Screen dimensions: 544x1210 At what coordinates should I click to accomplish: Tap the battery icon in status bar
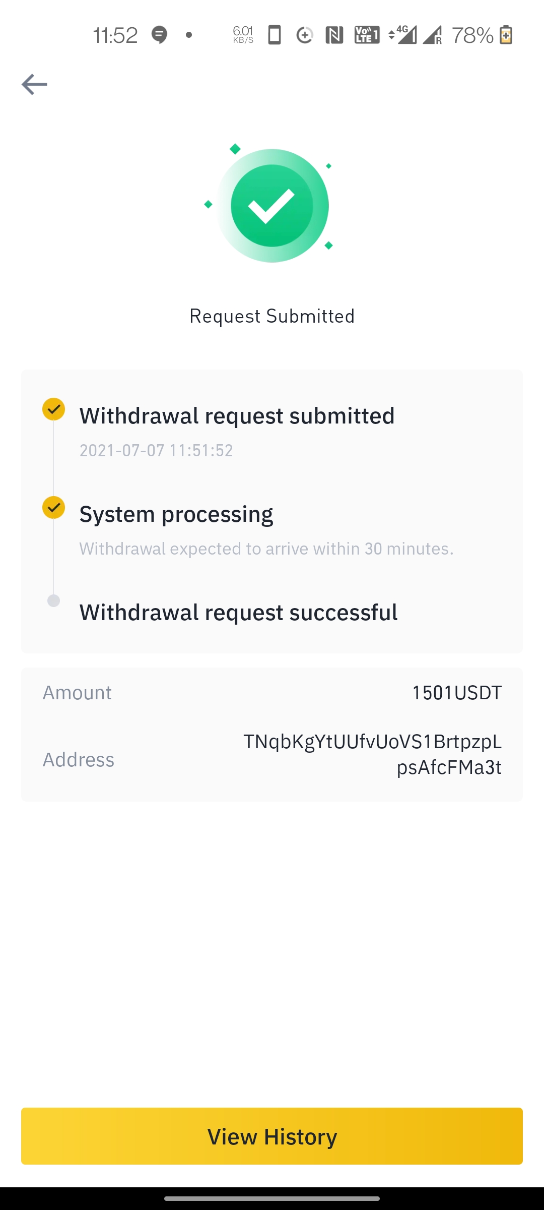(x=506, y=35)
